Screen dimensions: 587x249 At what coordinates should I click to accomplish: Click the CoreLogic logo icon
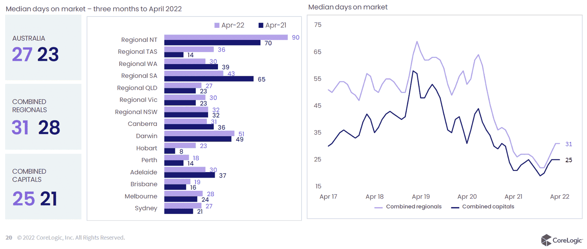click(546, 240)
